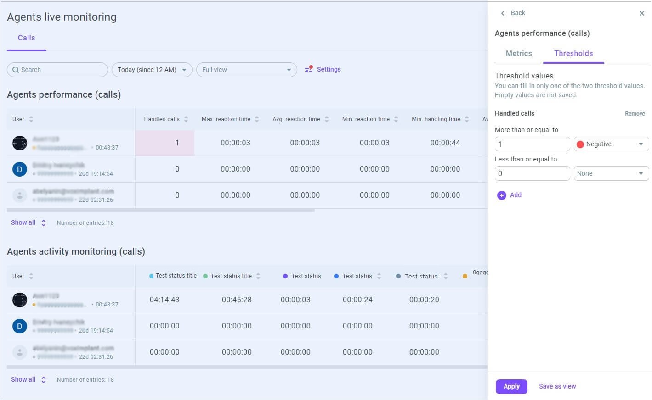Screen dimensions: 652x400
Task: Sort by Handled calls column
Action: pos(186,119)
